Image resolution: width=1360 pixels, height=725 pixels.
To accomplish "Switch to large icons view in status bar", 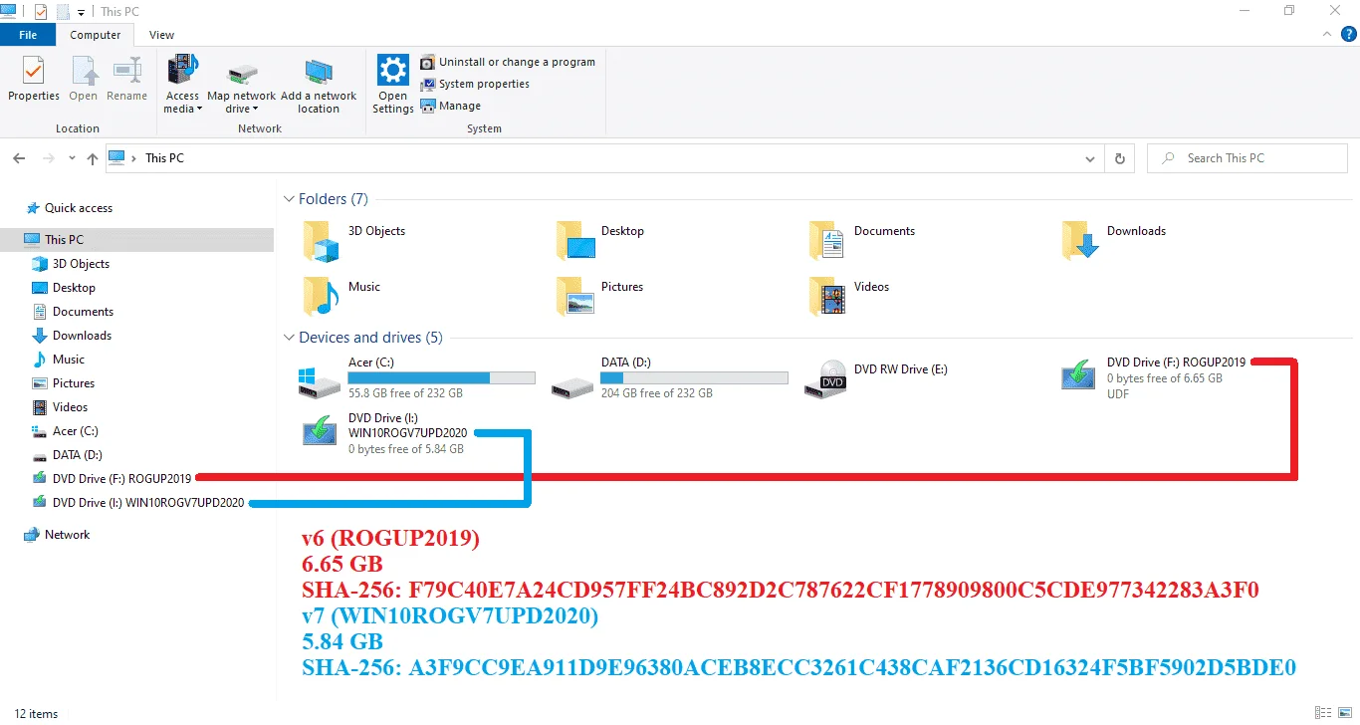I will pyautogui.click(x=1346, y=713).
